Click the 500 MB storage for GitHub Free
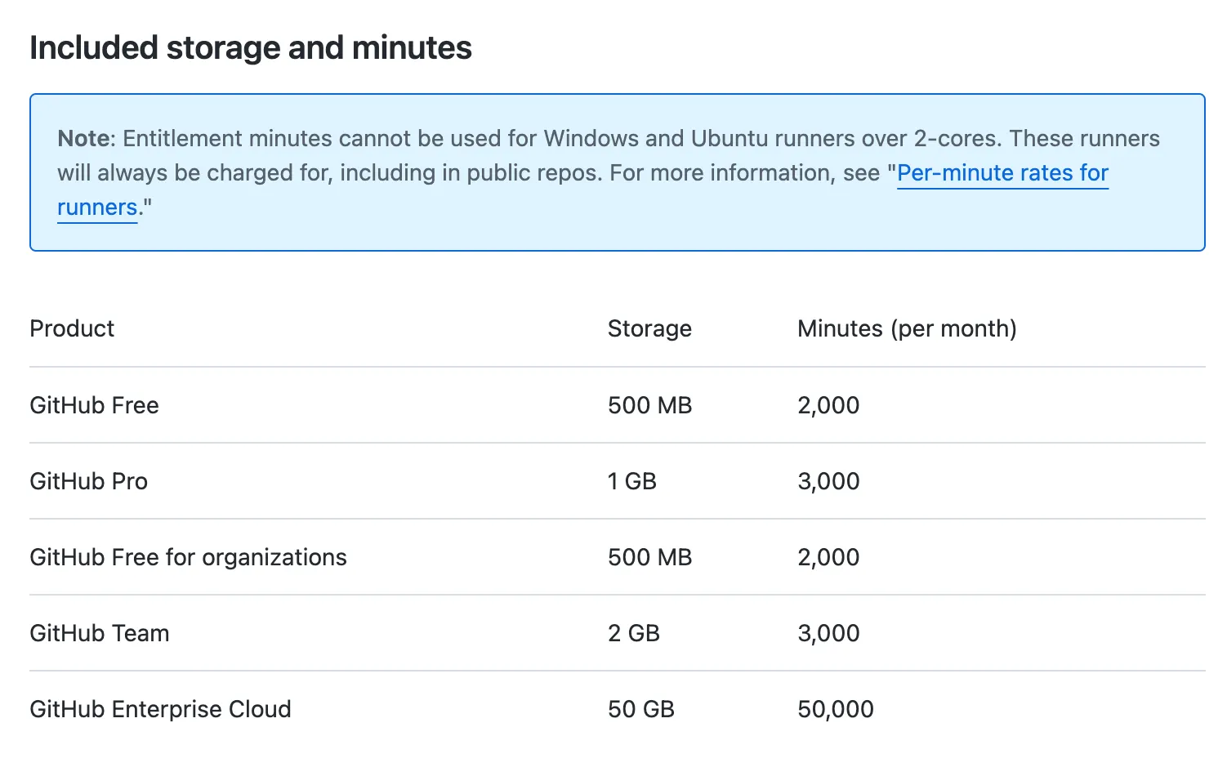The width and height of the screenshot is (1227, 763). click(649, 405)
